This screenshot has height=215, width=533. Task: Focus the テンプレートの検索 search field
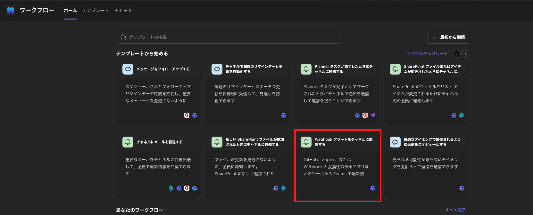coord(228,37)
